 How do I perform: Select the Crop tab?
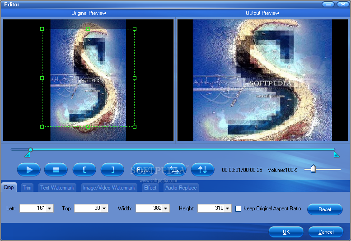[9, 187]
